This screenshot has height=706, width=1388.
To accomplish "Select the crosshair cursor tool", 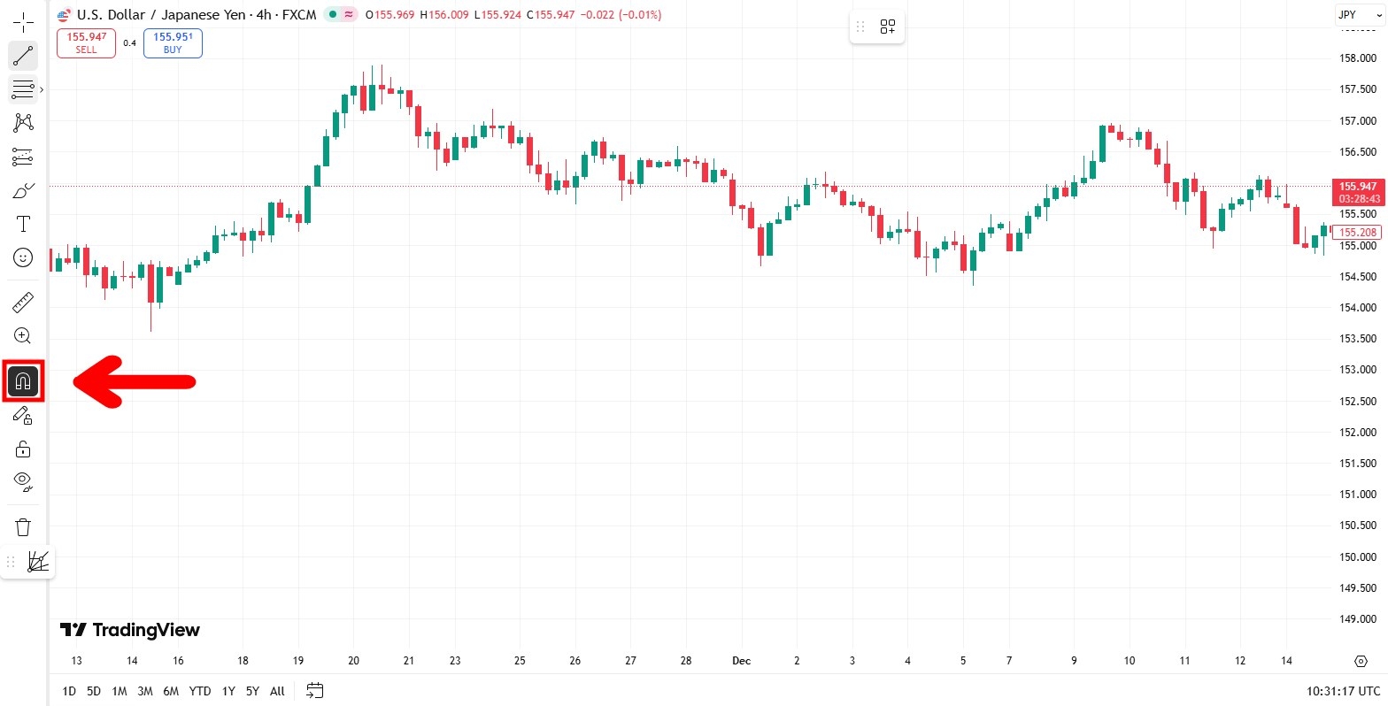I will coord(23,22).
